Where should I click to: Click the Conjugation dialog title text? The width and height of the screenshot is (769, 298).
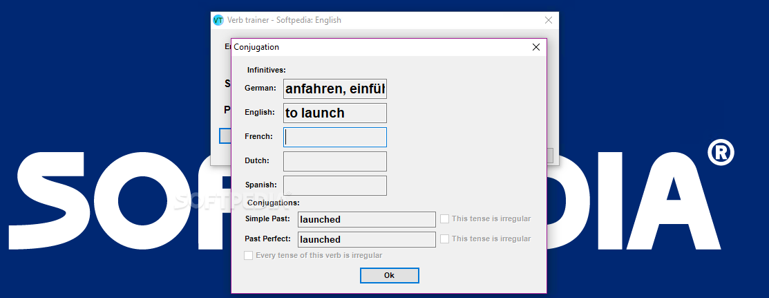[256, 47]
